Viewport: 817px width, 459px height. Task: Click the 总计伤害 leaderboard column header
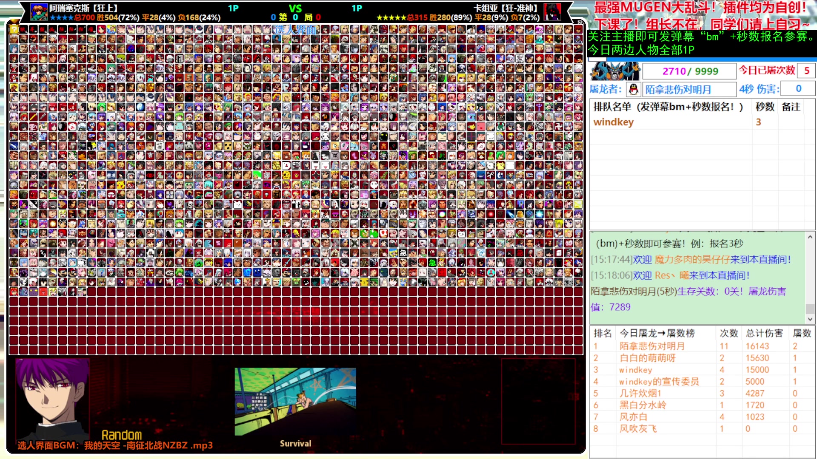pyautogui.click(x=764, y=333)
